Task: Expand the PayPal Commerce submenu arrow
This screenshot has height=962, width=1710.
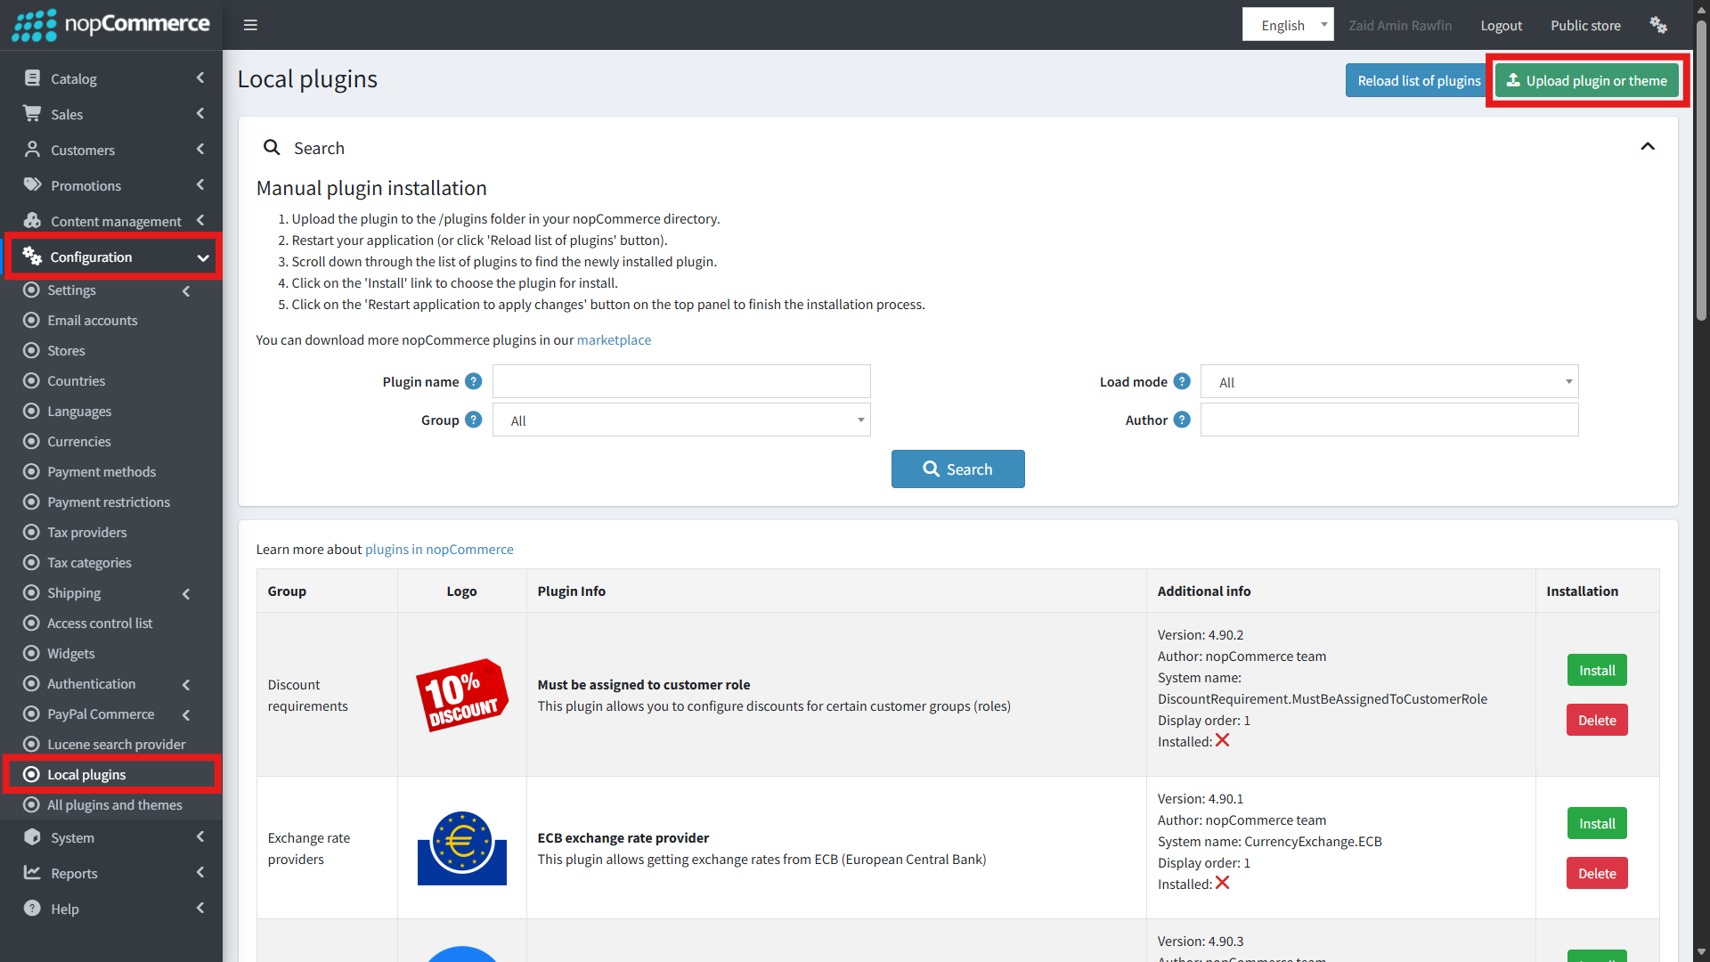Action: (x=186, y=715)
